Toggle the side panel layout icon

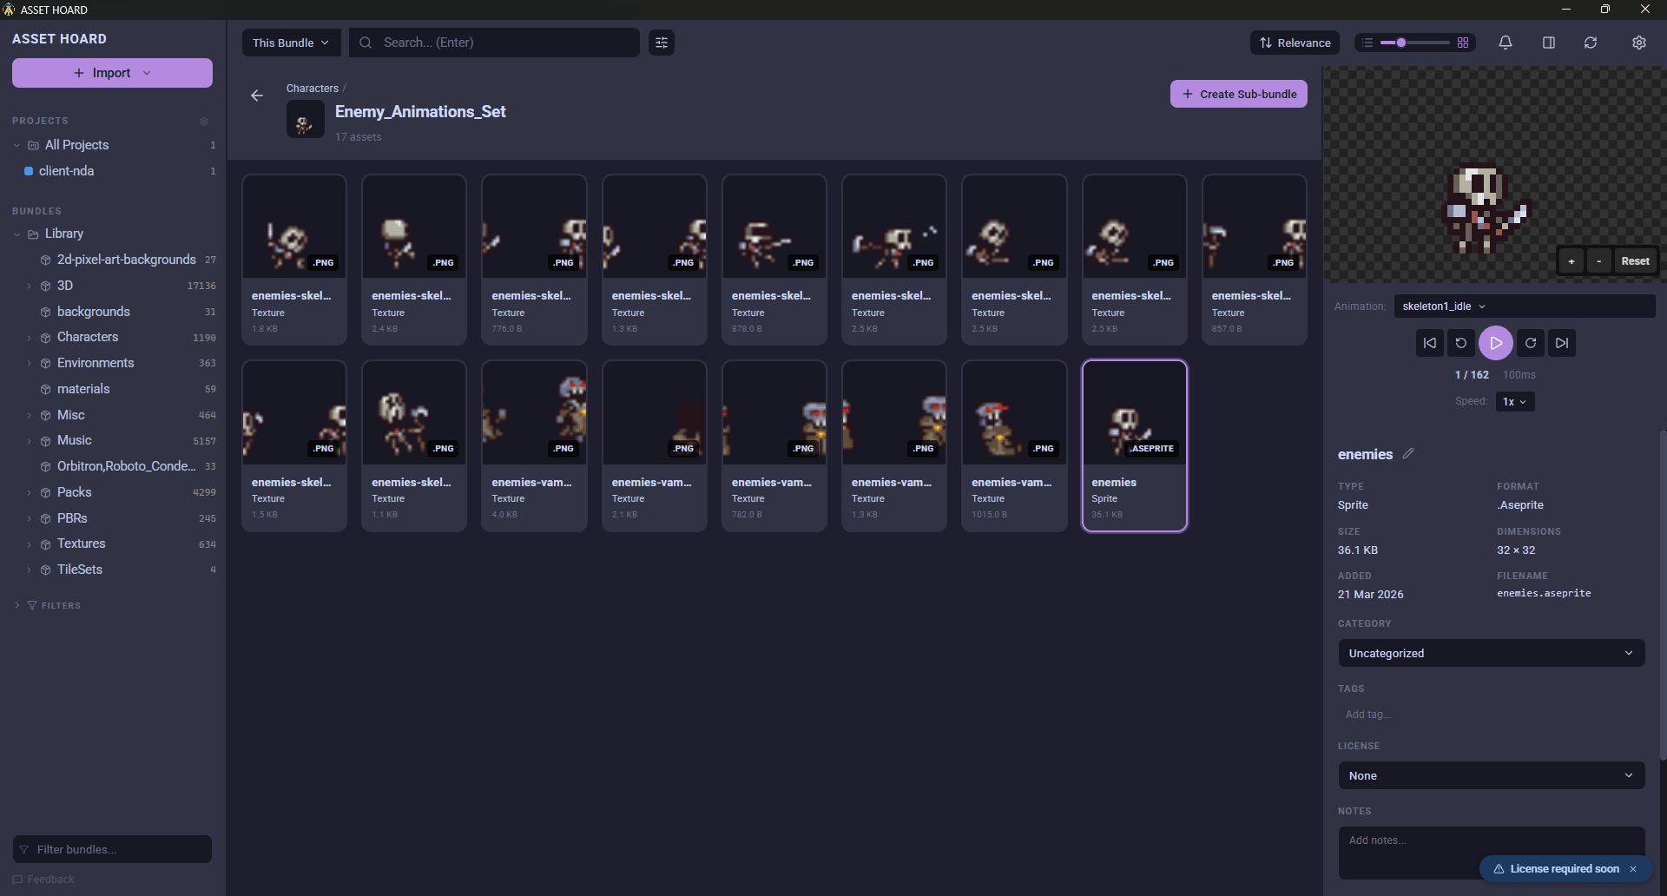click(1549, 43)
